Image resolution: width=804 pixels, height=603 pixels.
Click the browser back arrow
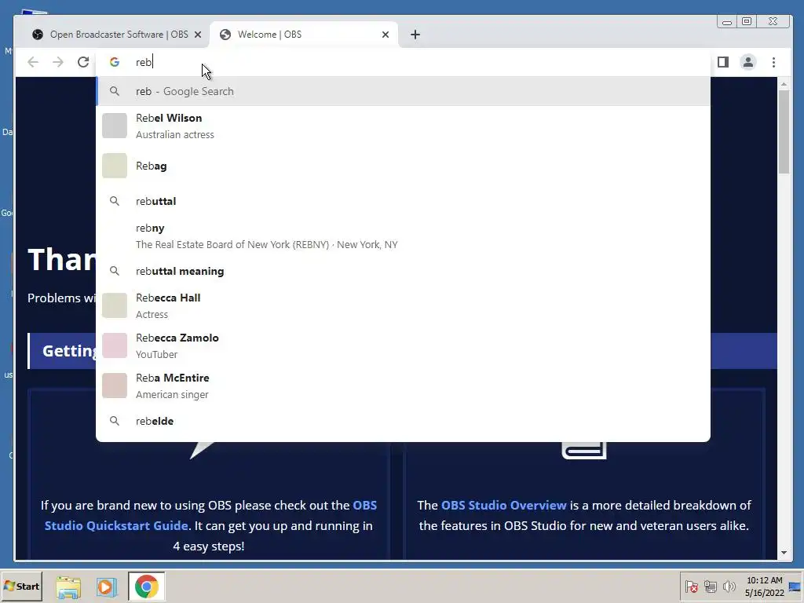point(33,62)
